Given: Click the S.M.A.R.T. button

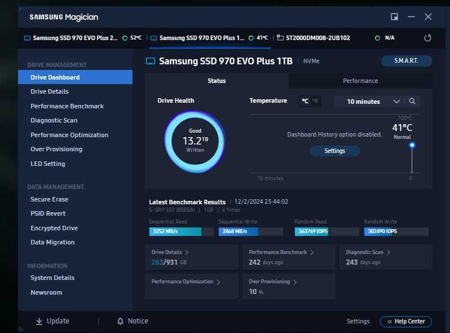Looking at the screenshot, I should click(x=407, y=60).
